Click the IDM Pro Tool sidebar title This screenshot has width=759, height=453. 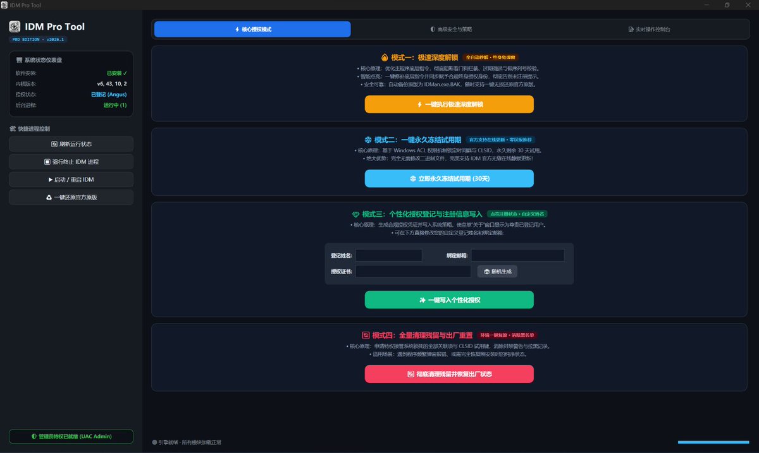click(x=54, y=27)
